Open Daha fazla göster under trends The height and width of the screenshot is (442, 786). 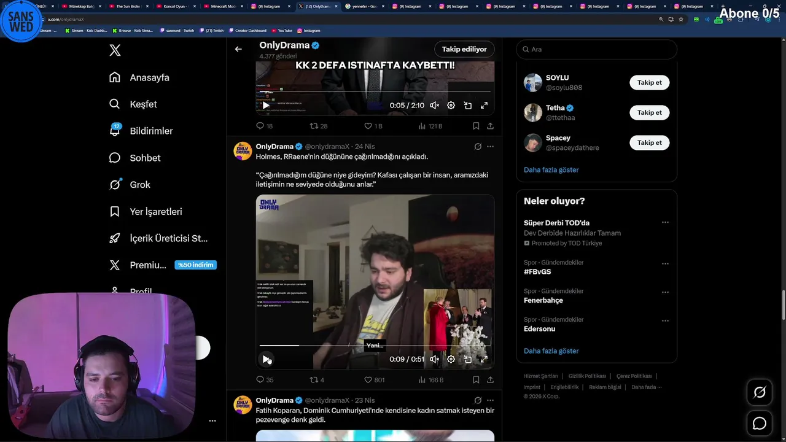551,351
